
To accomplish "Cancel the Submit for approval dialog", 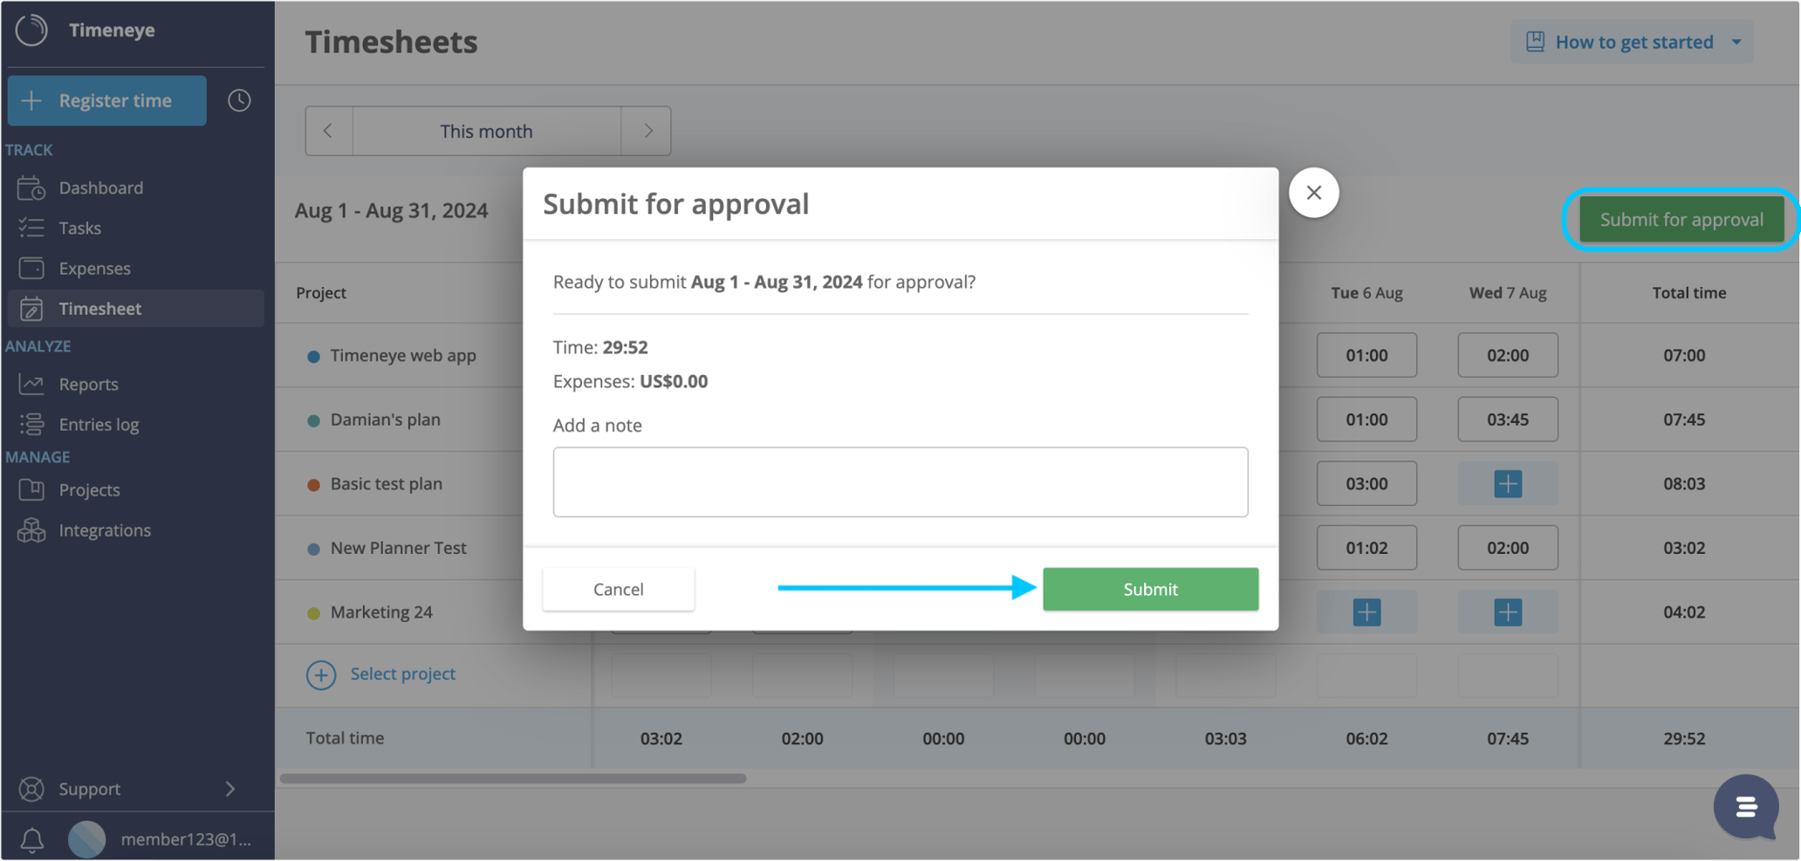I will click(x=618, y=589).
